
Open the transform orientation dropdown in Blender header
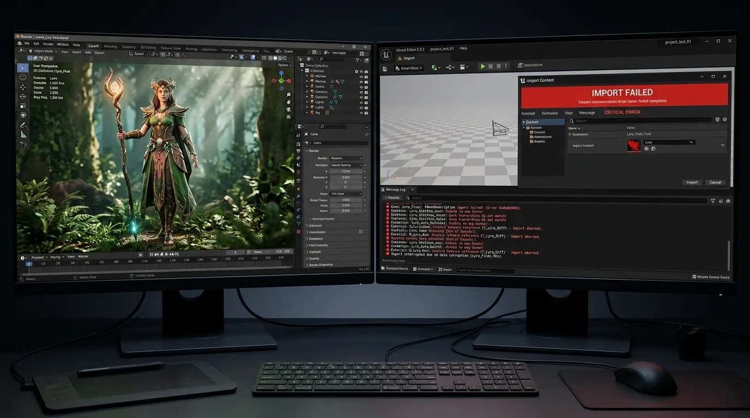(140, 54)
